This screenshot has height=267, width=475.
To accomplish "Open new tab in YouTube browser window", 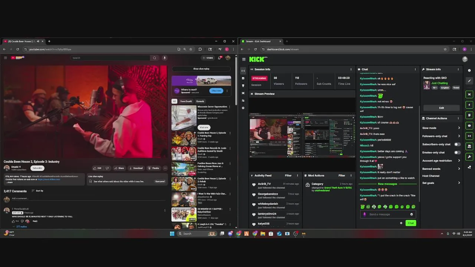I will point(49,41).
